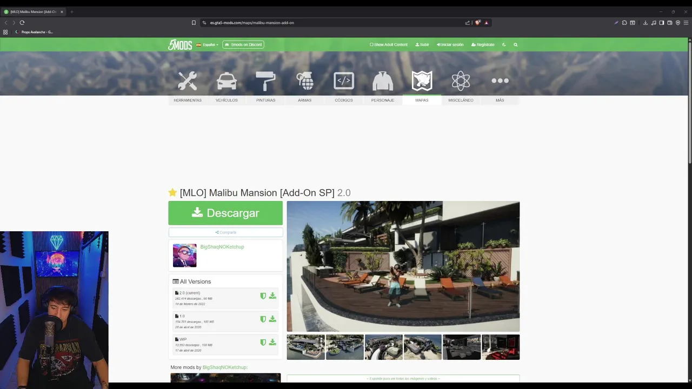
Task: Open the Herramientas wrench category icon
Action: (188, 81)
